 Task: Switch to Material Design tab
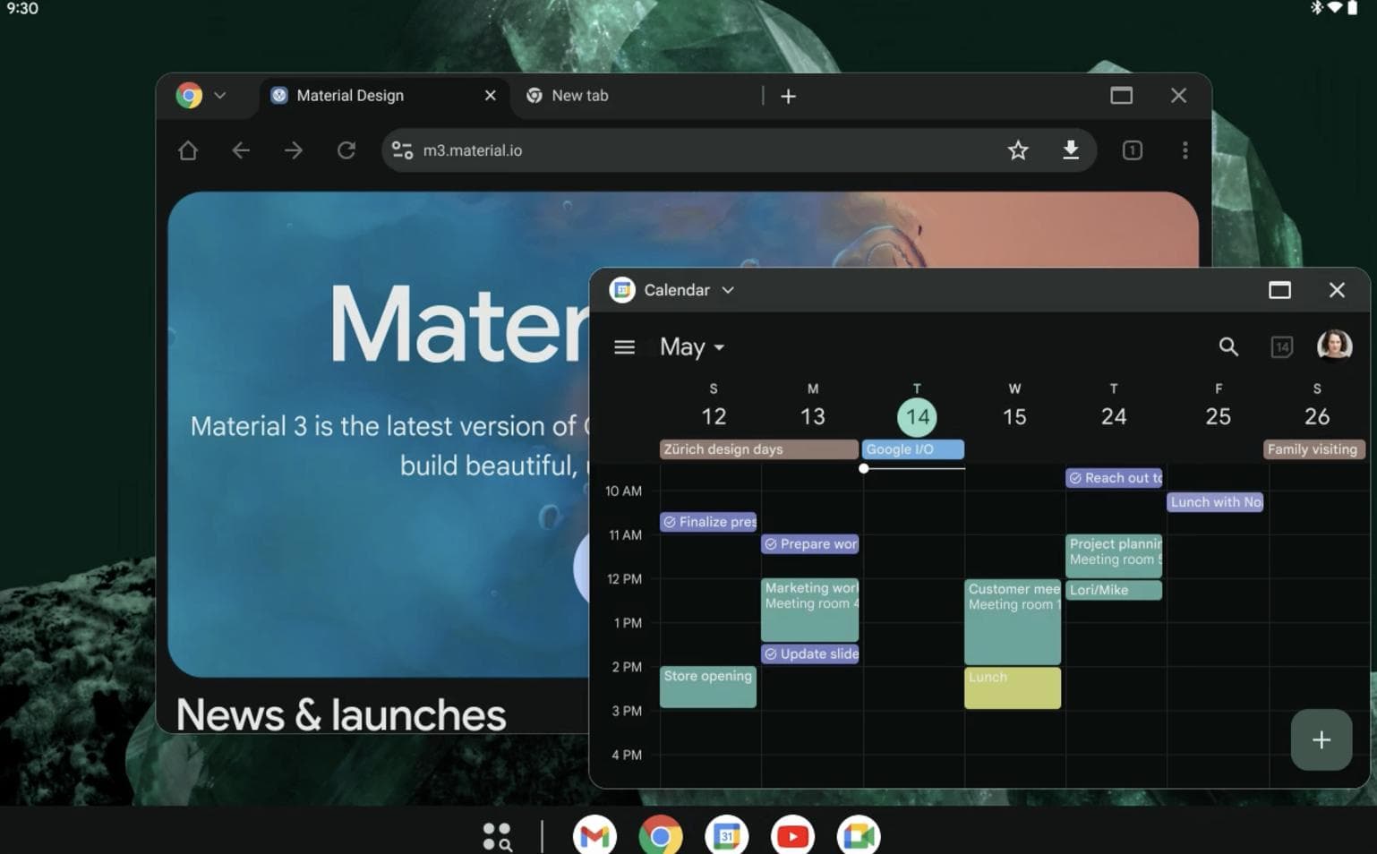pyautogui.click(x=385, y=96)
